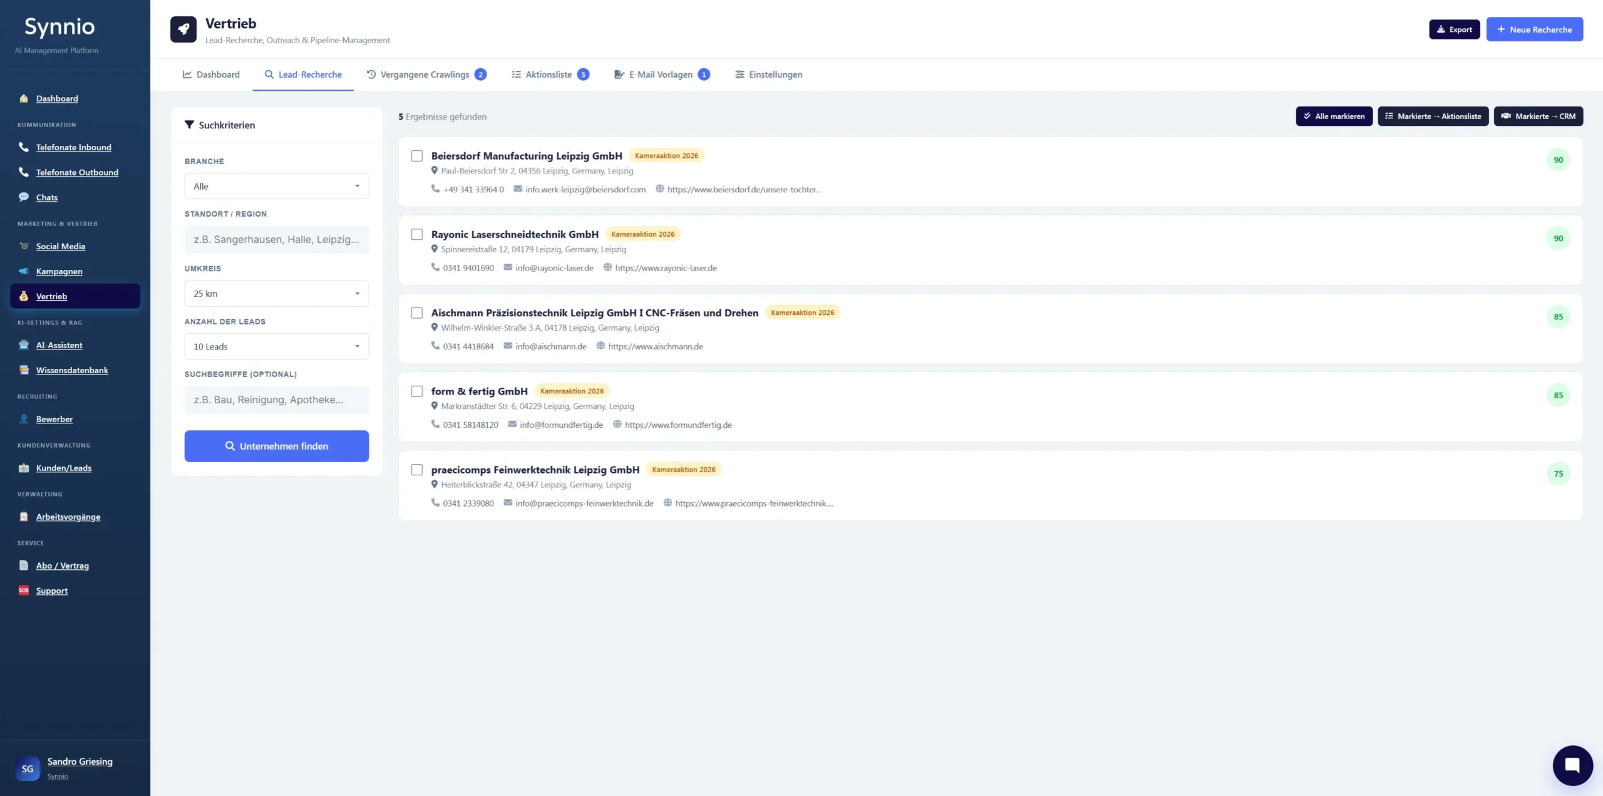Click the Kampagnen megaphone icon
This screenshot has height=796, width=1603.
pos(24,271)
